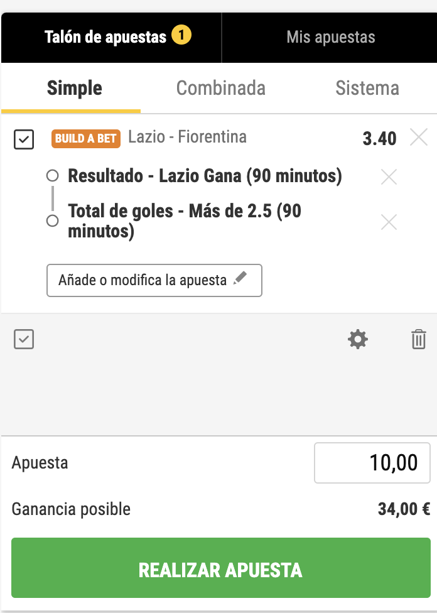Click the Total de goles circle marker
The image size is (437, 613).
click(53, 221)
